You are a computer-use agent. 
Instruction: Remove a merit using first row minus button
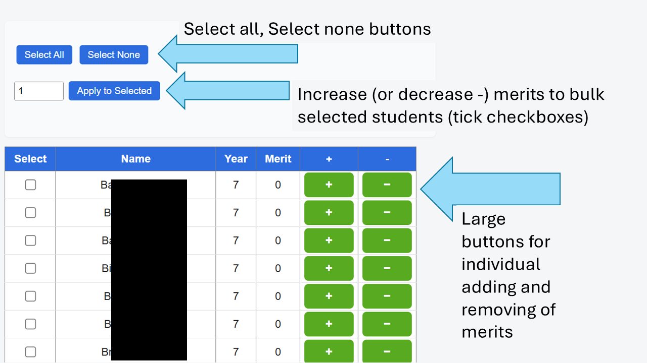[x=387, y=185]
